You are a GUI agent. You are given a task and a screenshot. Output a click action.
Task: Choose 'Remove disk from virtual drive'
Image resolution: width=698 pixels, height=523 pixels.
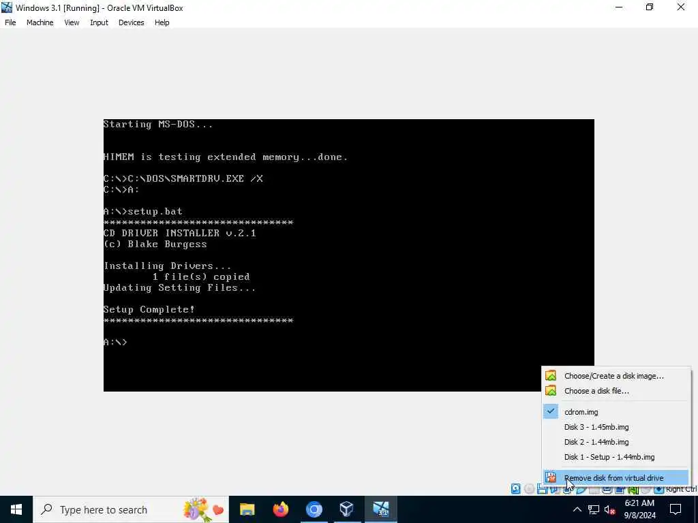[x=616, y=478]
